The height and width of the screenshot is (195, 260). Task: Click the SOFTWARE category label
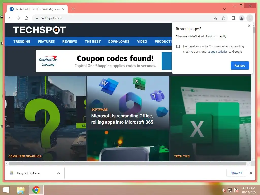[99, 110]
